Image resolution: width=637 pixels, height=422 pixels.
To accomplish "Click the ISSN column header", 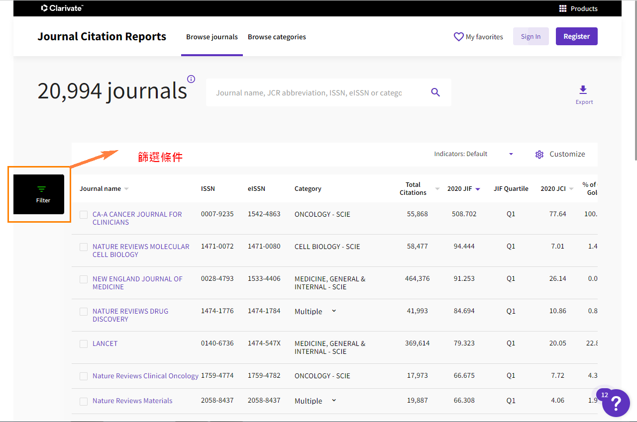I will [208, 189].
